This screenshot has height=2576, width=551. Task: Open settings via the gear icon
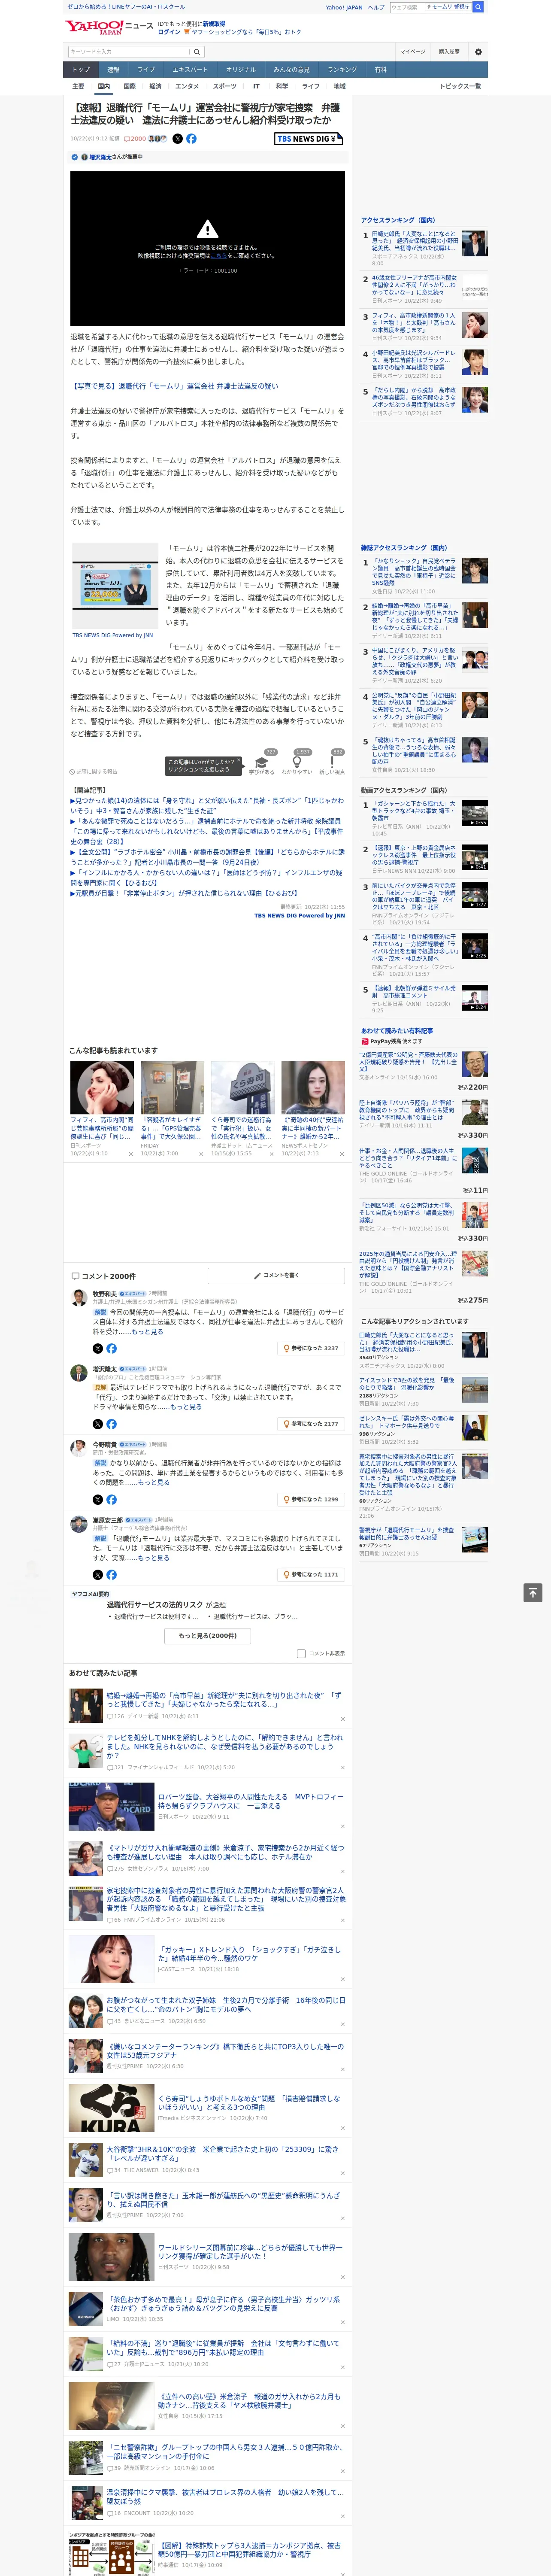(478, 52)
